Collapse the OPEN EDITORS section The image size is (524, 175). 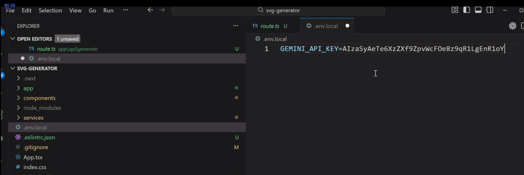13,39
